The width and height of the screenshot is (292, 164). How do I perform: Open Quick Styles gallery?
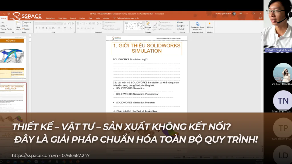point(155,26)
